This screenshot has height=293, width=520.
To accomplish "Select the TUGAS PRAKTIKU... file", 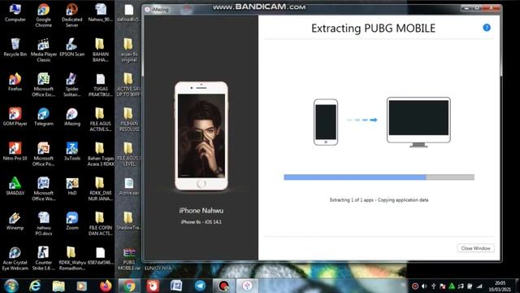I will coord(101,85).
